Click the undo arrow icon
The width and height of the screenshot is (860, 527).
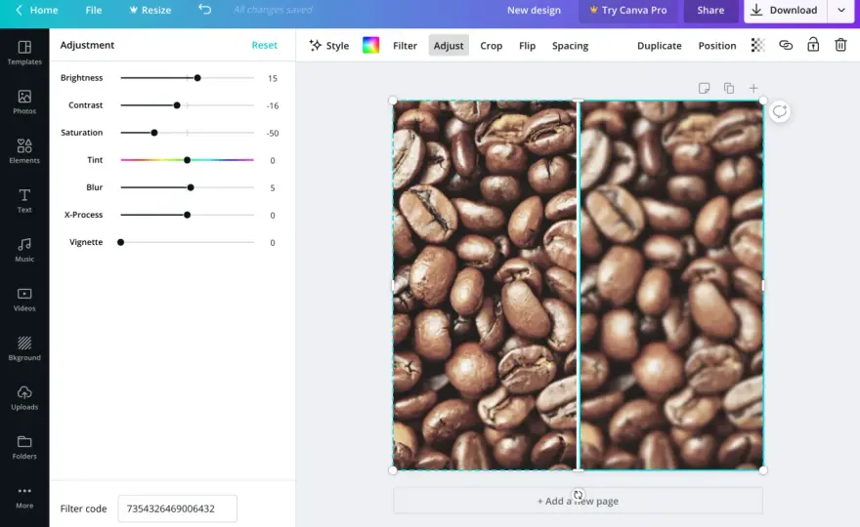click(x=204, y=10)
